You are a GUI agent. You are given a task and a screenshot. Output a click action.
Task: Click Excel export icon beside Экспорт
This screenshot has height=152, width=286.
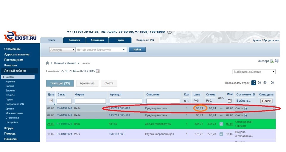tap(272, 61)
